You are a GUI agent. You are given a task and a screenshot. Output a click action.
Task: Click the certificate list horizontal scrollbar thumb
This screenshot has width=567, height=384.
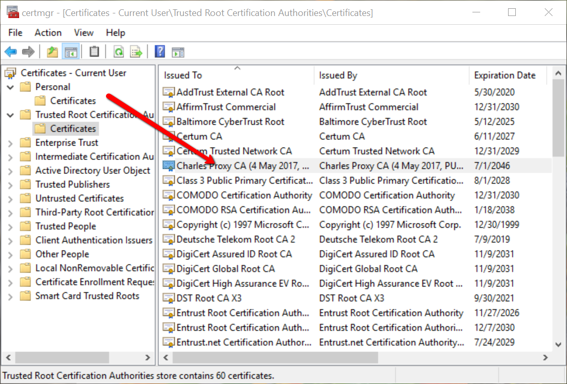(x=275, y=357)
